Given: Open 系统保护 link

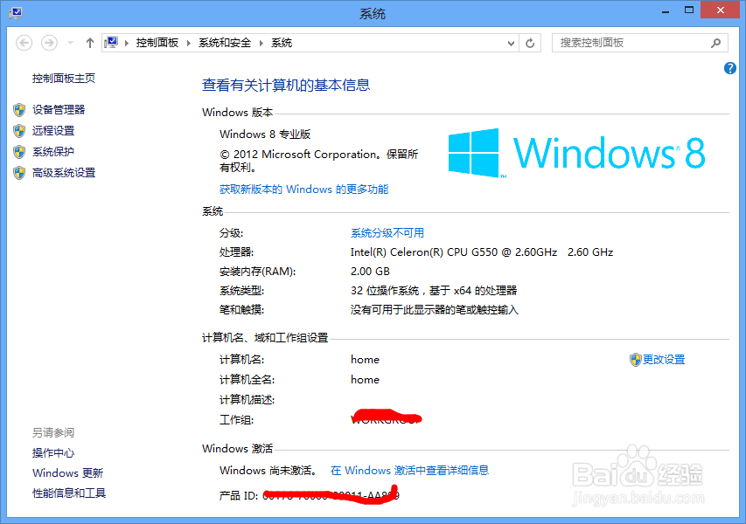Looking at the screenshot, I should point(53,152).
